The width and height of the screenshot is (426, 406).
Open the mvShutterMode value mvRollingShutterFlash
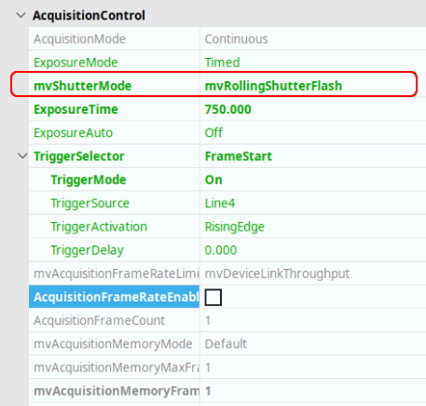pos(273,86)
